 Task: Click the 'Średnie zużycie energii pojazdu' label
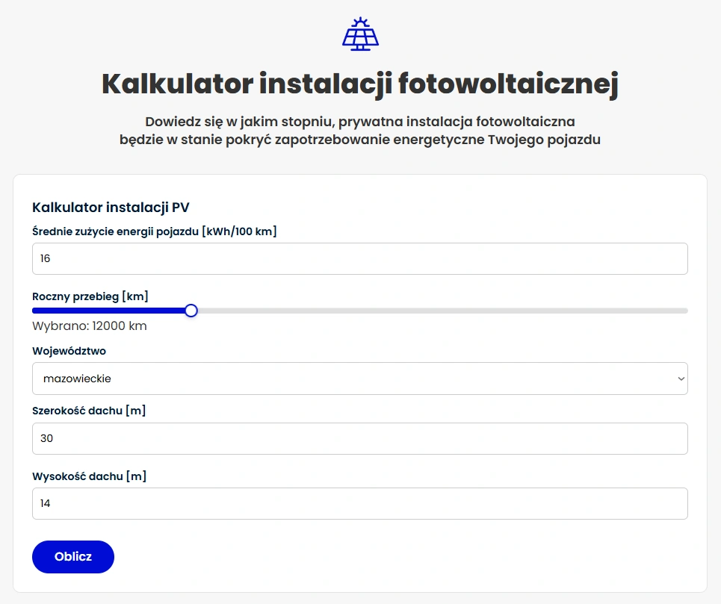[155, 231]
